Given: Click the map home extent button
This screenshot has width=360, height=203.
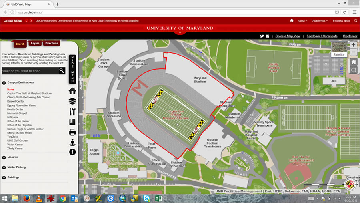Looking at the screenshot, I should pyautogui.click(x=353, y=62).
